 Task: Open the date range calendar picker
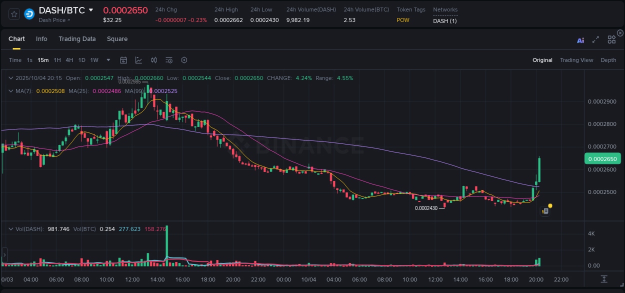pyautogui.click(x=123, y=60)
